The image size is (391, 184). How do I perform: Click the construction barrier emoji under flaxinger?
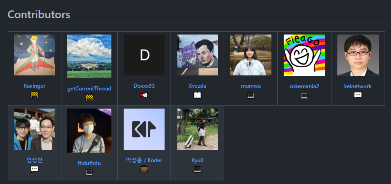(35, 95)
